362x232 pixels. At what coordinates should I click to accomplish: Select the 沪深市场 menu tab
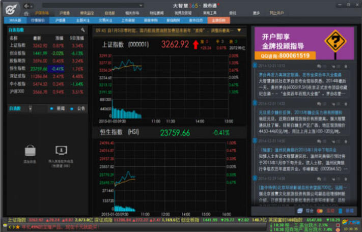42,13
